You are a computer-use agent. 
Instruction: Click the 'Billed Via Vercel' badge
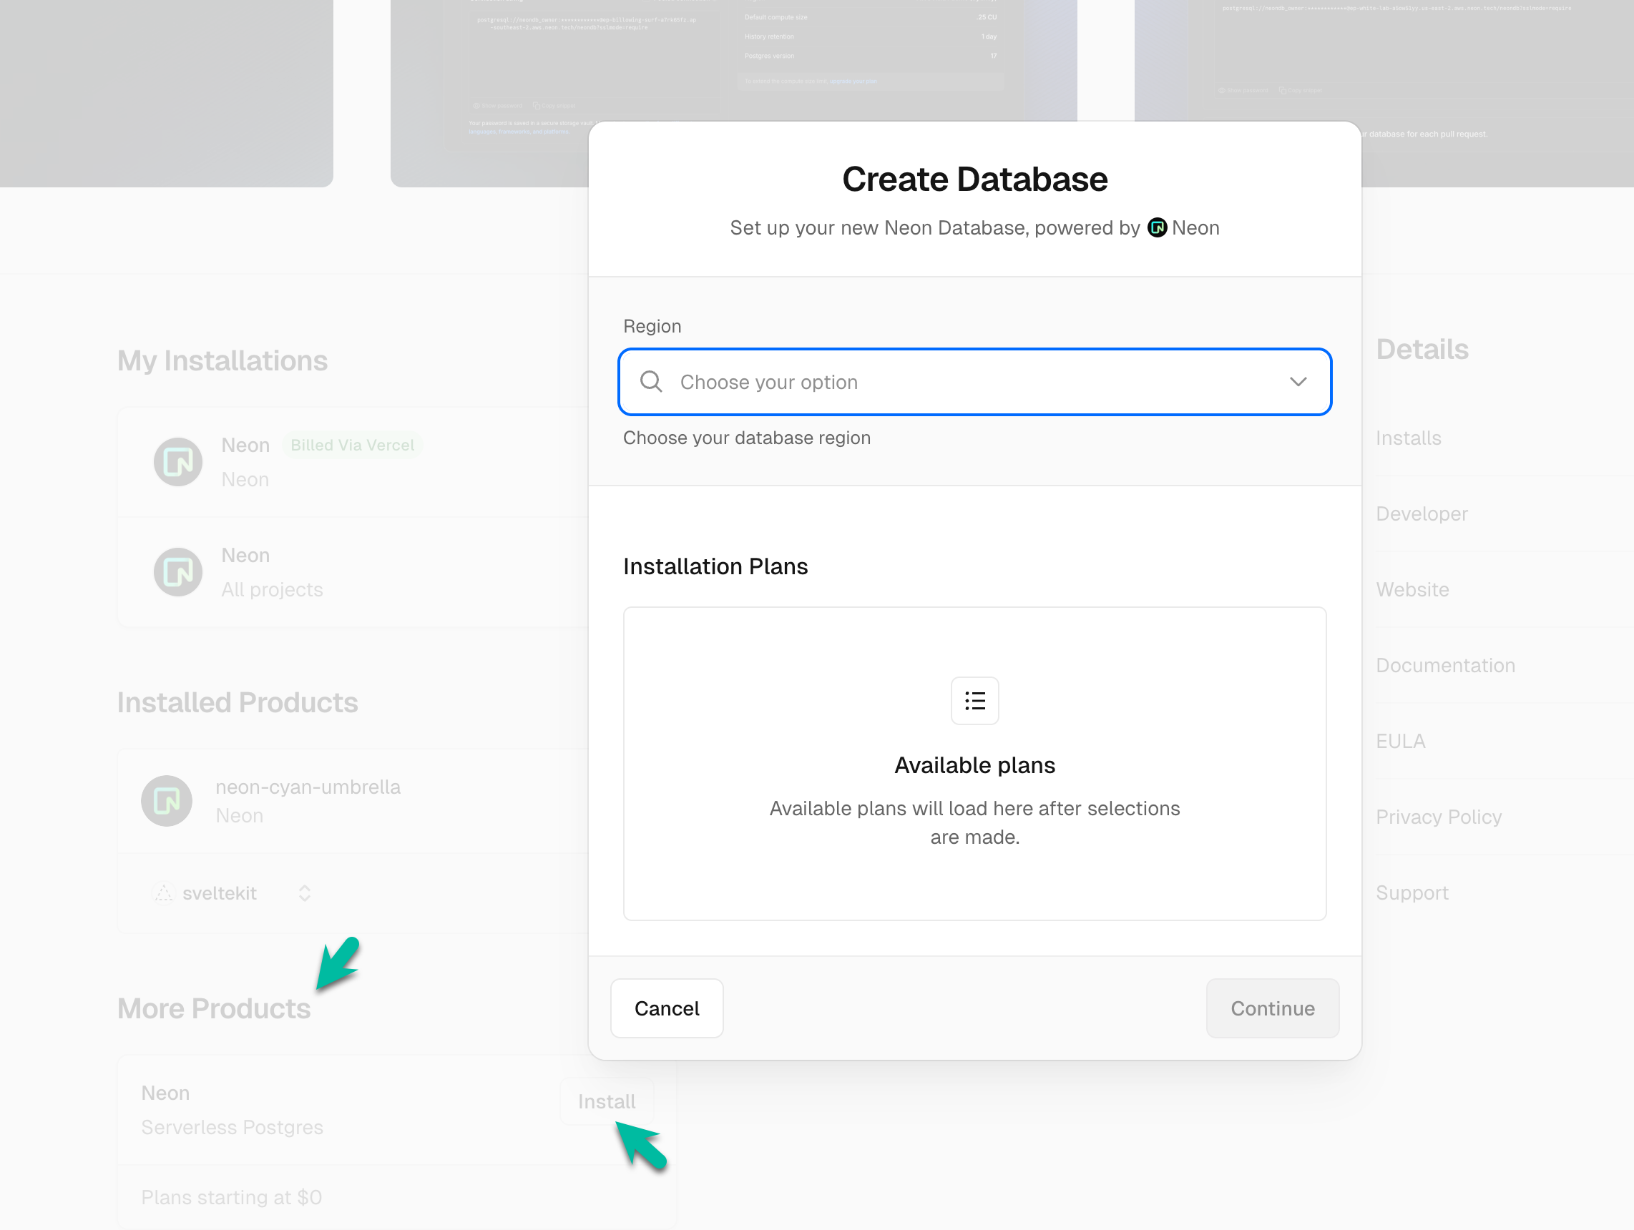tap(353, 446)
